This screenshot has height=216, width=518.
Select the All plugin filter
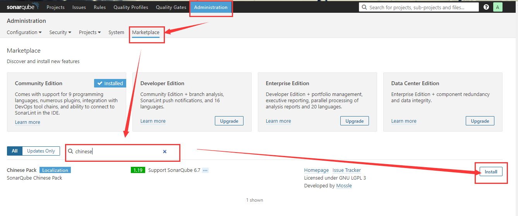click(x=15, y=151)
